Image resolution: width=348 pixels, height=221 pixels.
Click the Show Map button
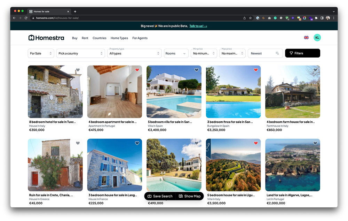click(x=190, y=196)
